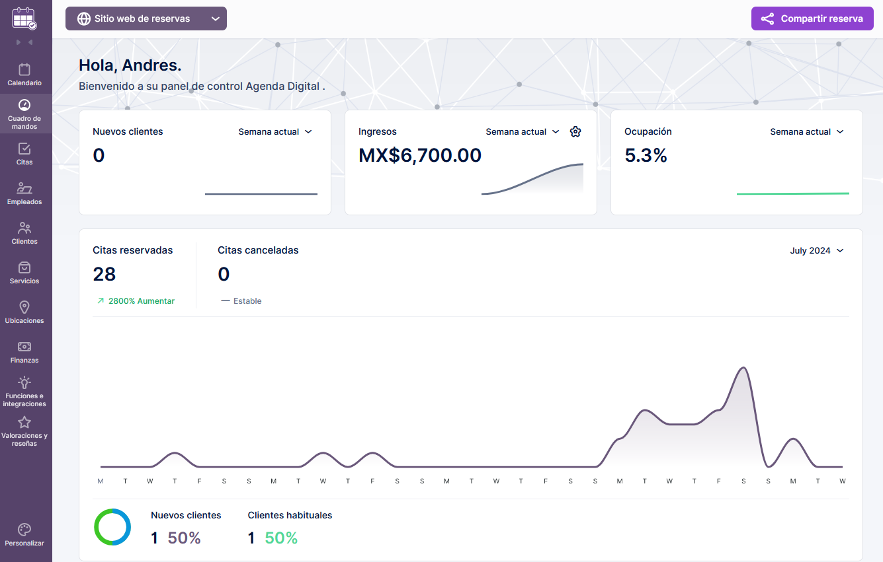Open the Calendario sidebar icon

coord(24,70)
